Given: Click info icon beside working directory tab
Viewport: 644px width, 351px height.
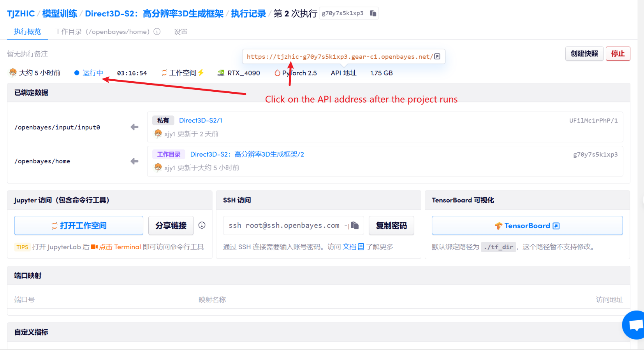Looking at the screenshot, I should 157,31.
